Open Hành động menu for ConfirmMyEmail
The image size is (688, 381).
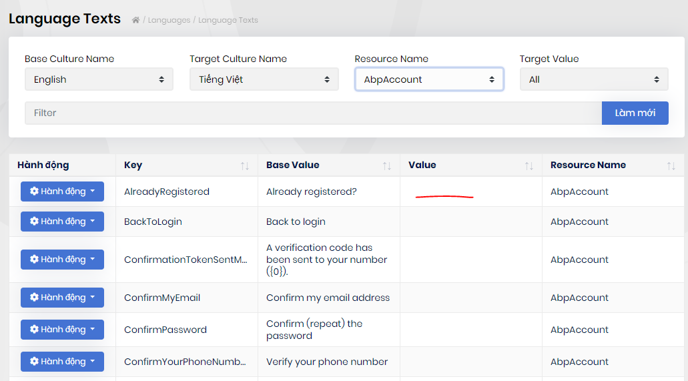click(62, 298)
